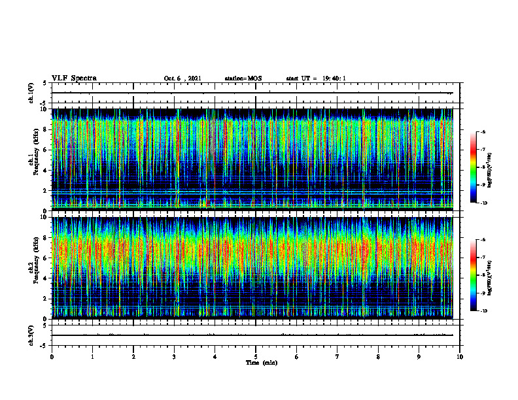Click the "VLF Spectra" plot title
This screenshot has height=400, width=518.
point(74,78)
